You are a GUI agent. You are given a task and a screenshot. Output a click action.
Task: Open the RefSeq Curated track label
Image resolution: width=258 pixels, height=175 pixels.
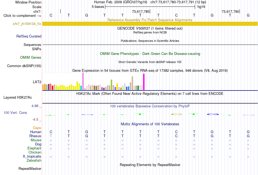coord(29,36)
